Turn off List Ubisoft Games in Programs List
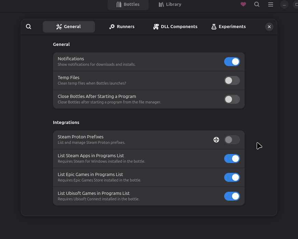298x239 pixels. pyautogui.click(x=232, y=196)
